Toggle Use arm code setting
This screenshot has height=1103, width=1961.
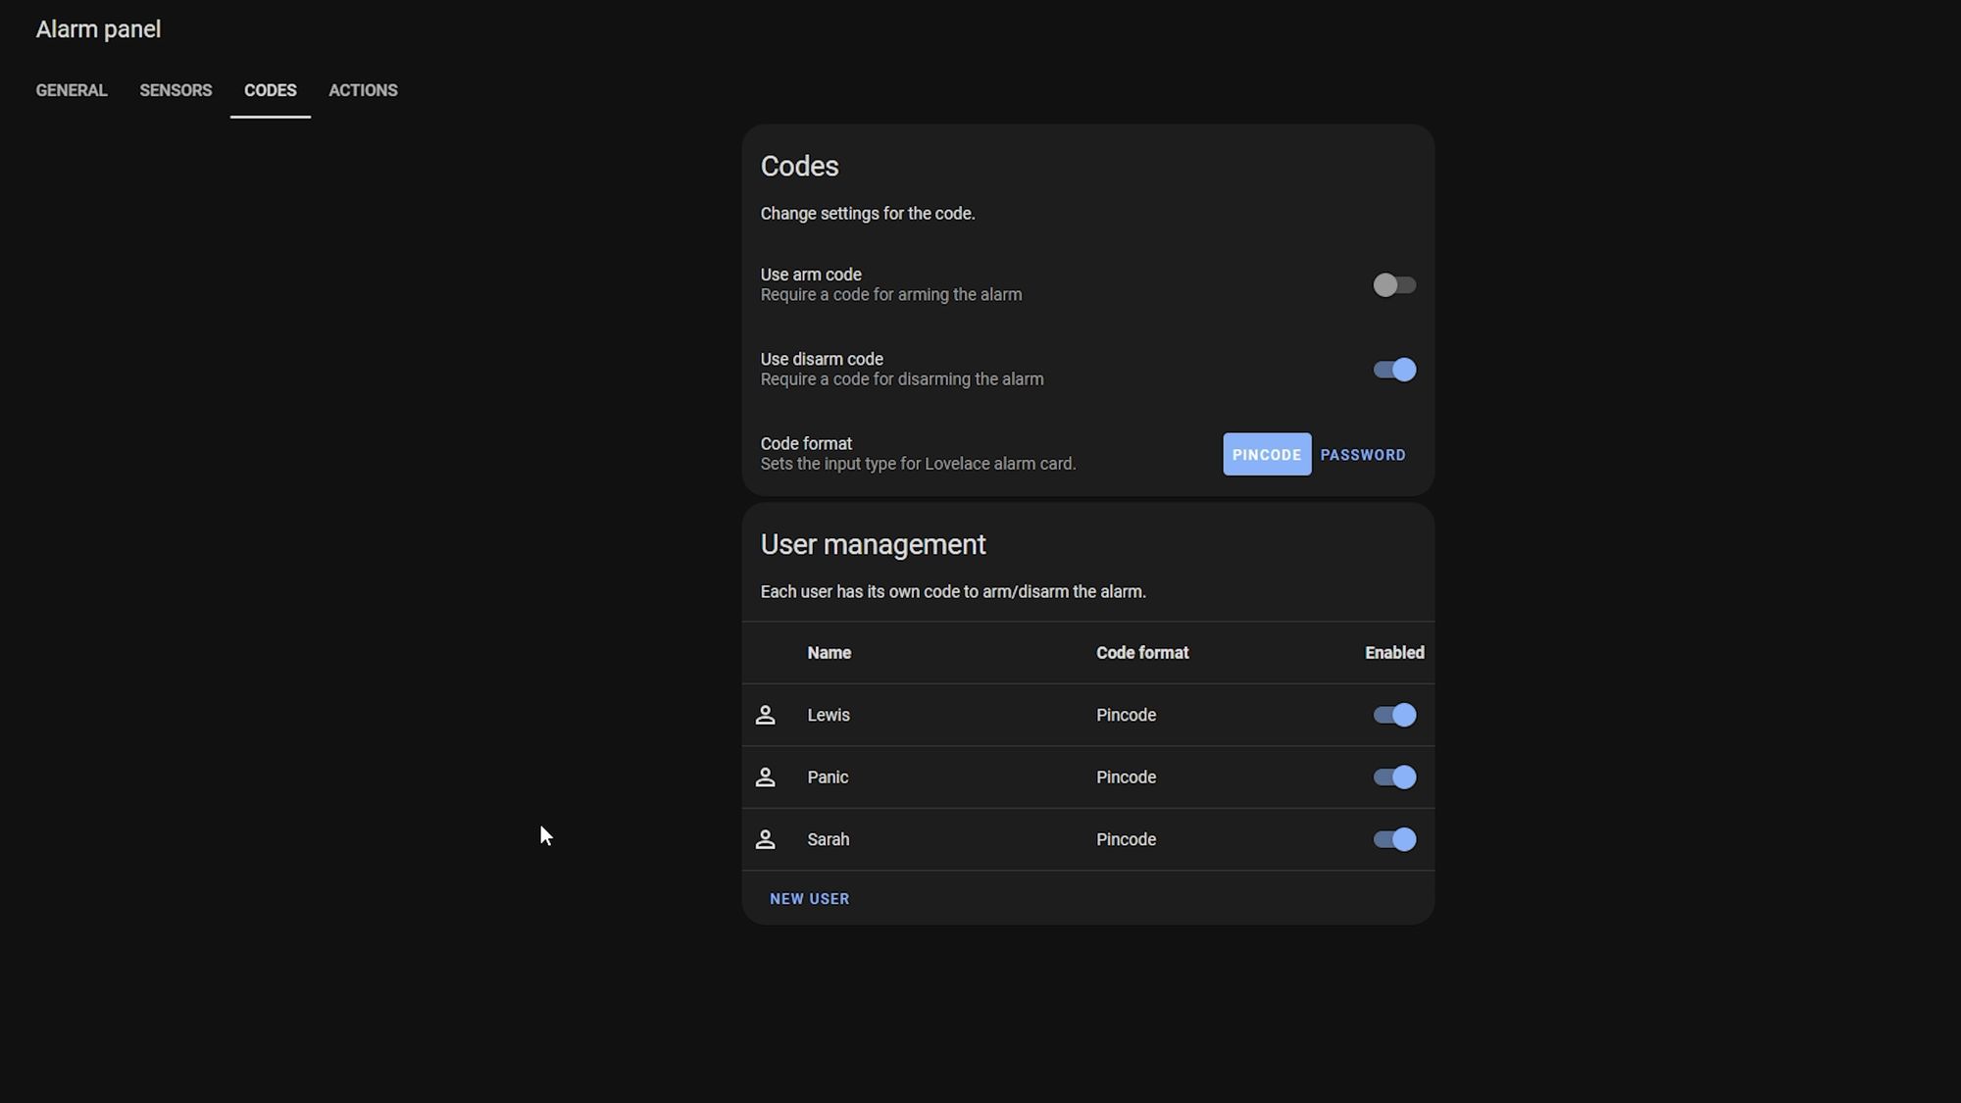point(1394,284)
